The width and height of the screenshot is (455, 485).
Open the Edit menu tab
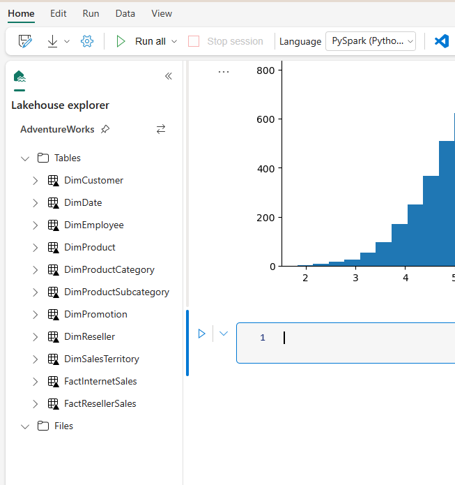tap(59, 13)
